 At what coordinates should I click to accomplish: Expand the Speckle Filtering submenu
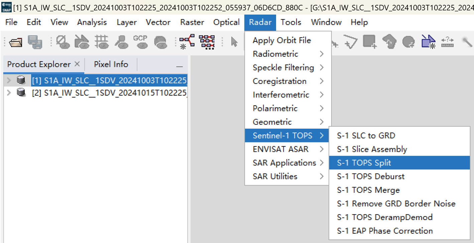(x=288, y=68)
